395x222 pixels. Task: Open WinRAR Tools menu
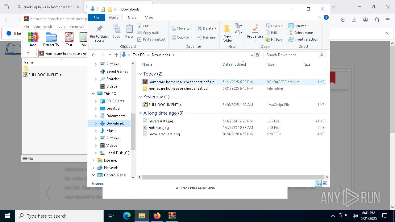[61, 27]
